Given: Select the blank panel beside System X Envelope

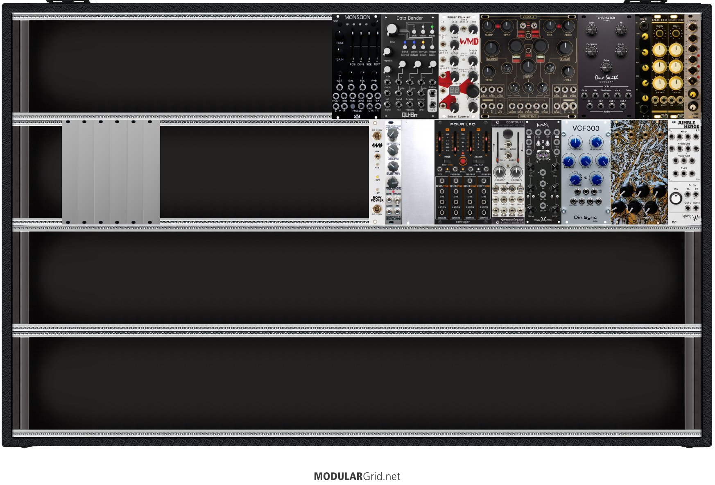Looking at the screenshot, I should pos(418,172).
